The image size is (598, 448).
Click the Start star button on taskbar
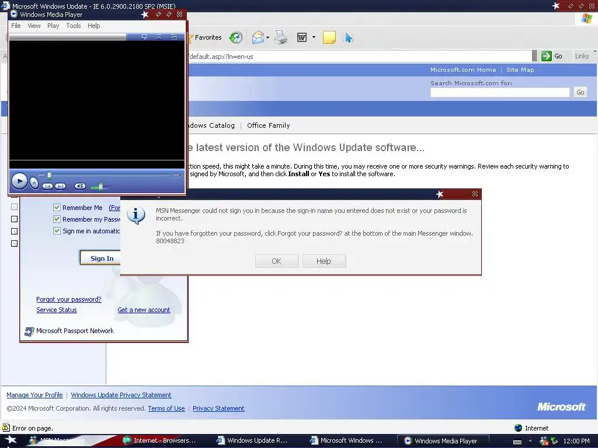tap(11, 440)
